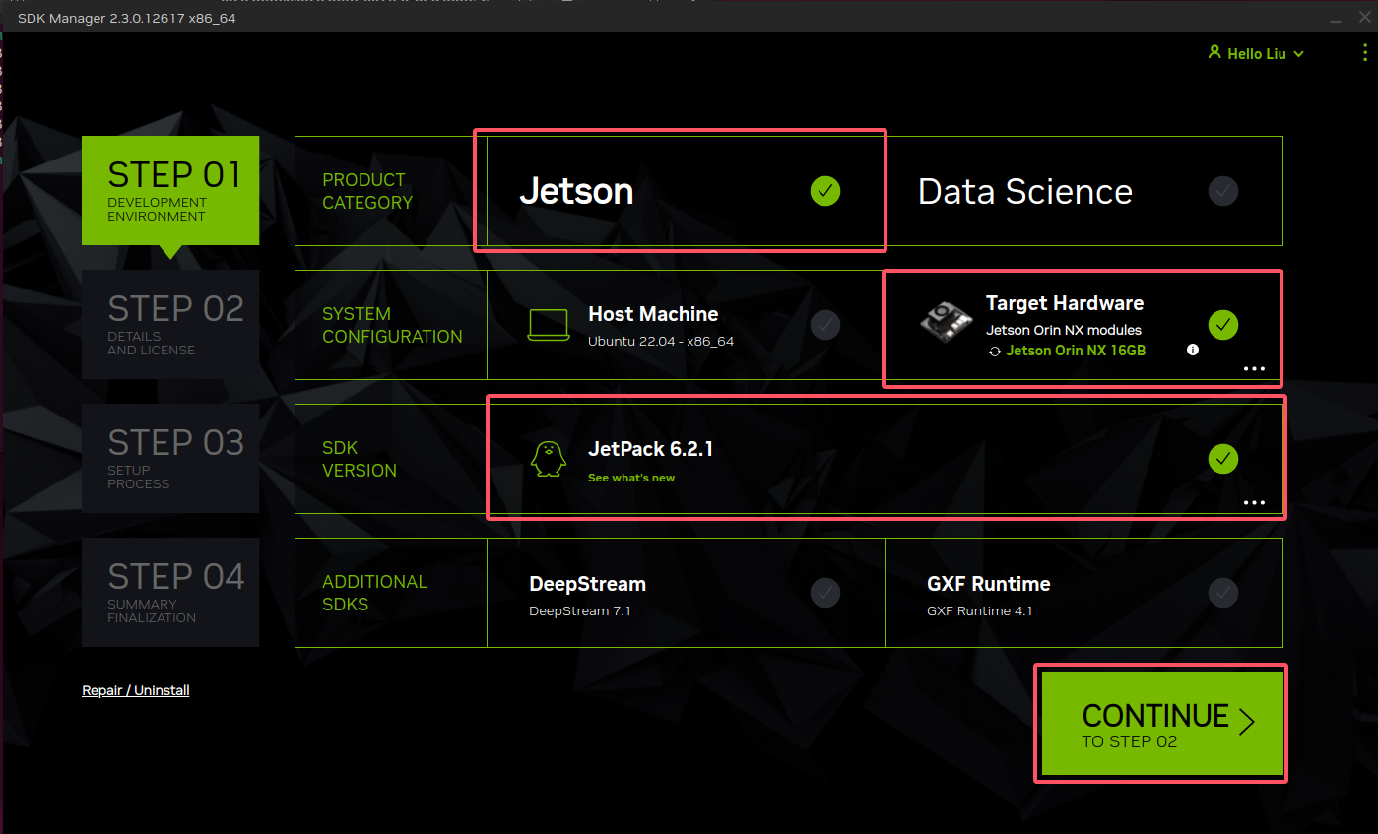Screen dimensions: 1378x834
Task: Click the SDK Manager 2.3.0.12617 title text
Action: 126,18
